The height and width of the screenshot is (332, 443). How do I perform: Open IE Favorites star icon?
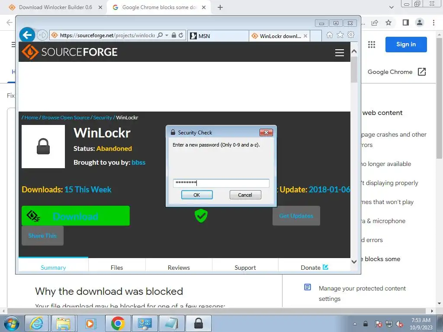pos(340,35)
